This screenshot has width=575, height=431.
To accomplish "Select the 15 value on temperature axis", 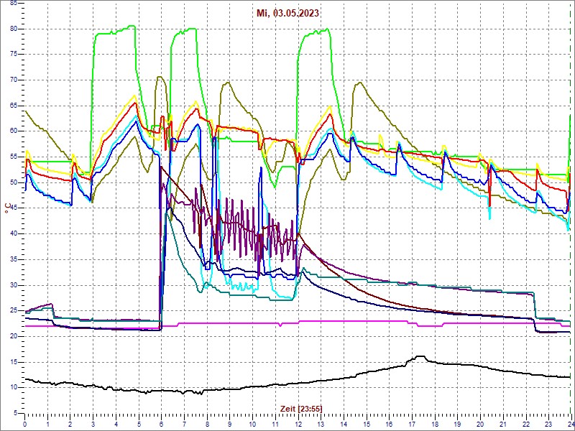I will point(13,362).
